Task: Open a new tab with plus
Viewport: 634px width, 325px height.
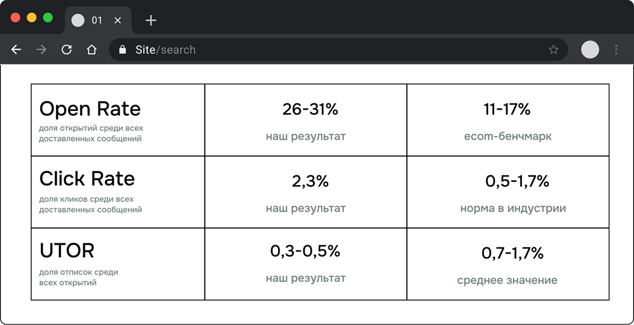Action: tap(151, 20)
